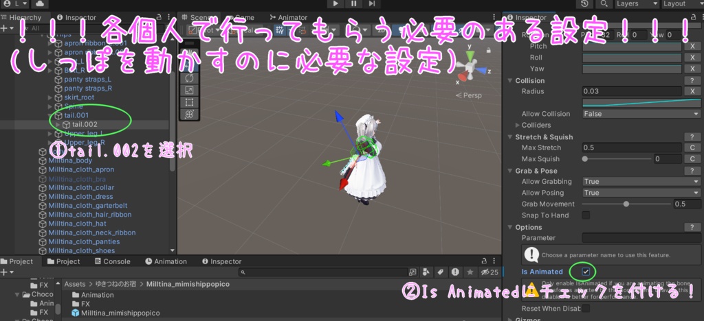Switch to the Animation tab
The image size is (704, 321).
tap(166, 261)
